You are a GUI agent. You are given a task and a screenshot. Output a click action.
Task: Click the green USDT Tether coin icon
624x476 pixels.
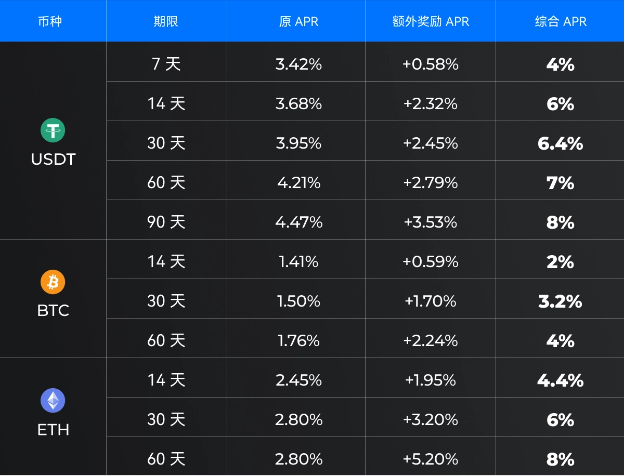coord(53,130)
